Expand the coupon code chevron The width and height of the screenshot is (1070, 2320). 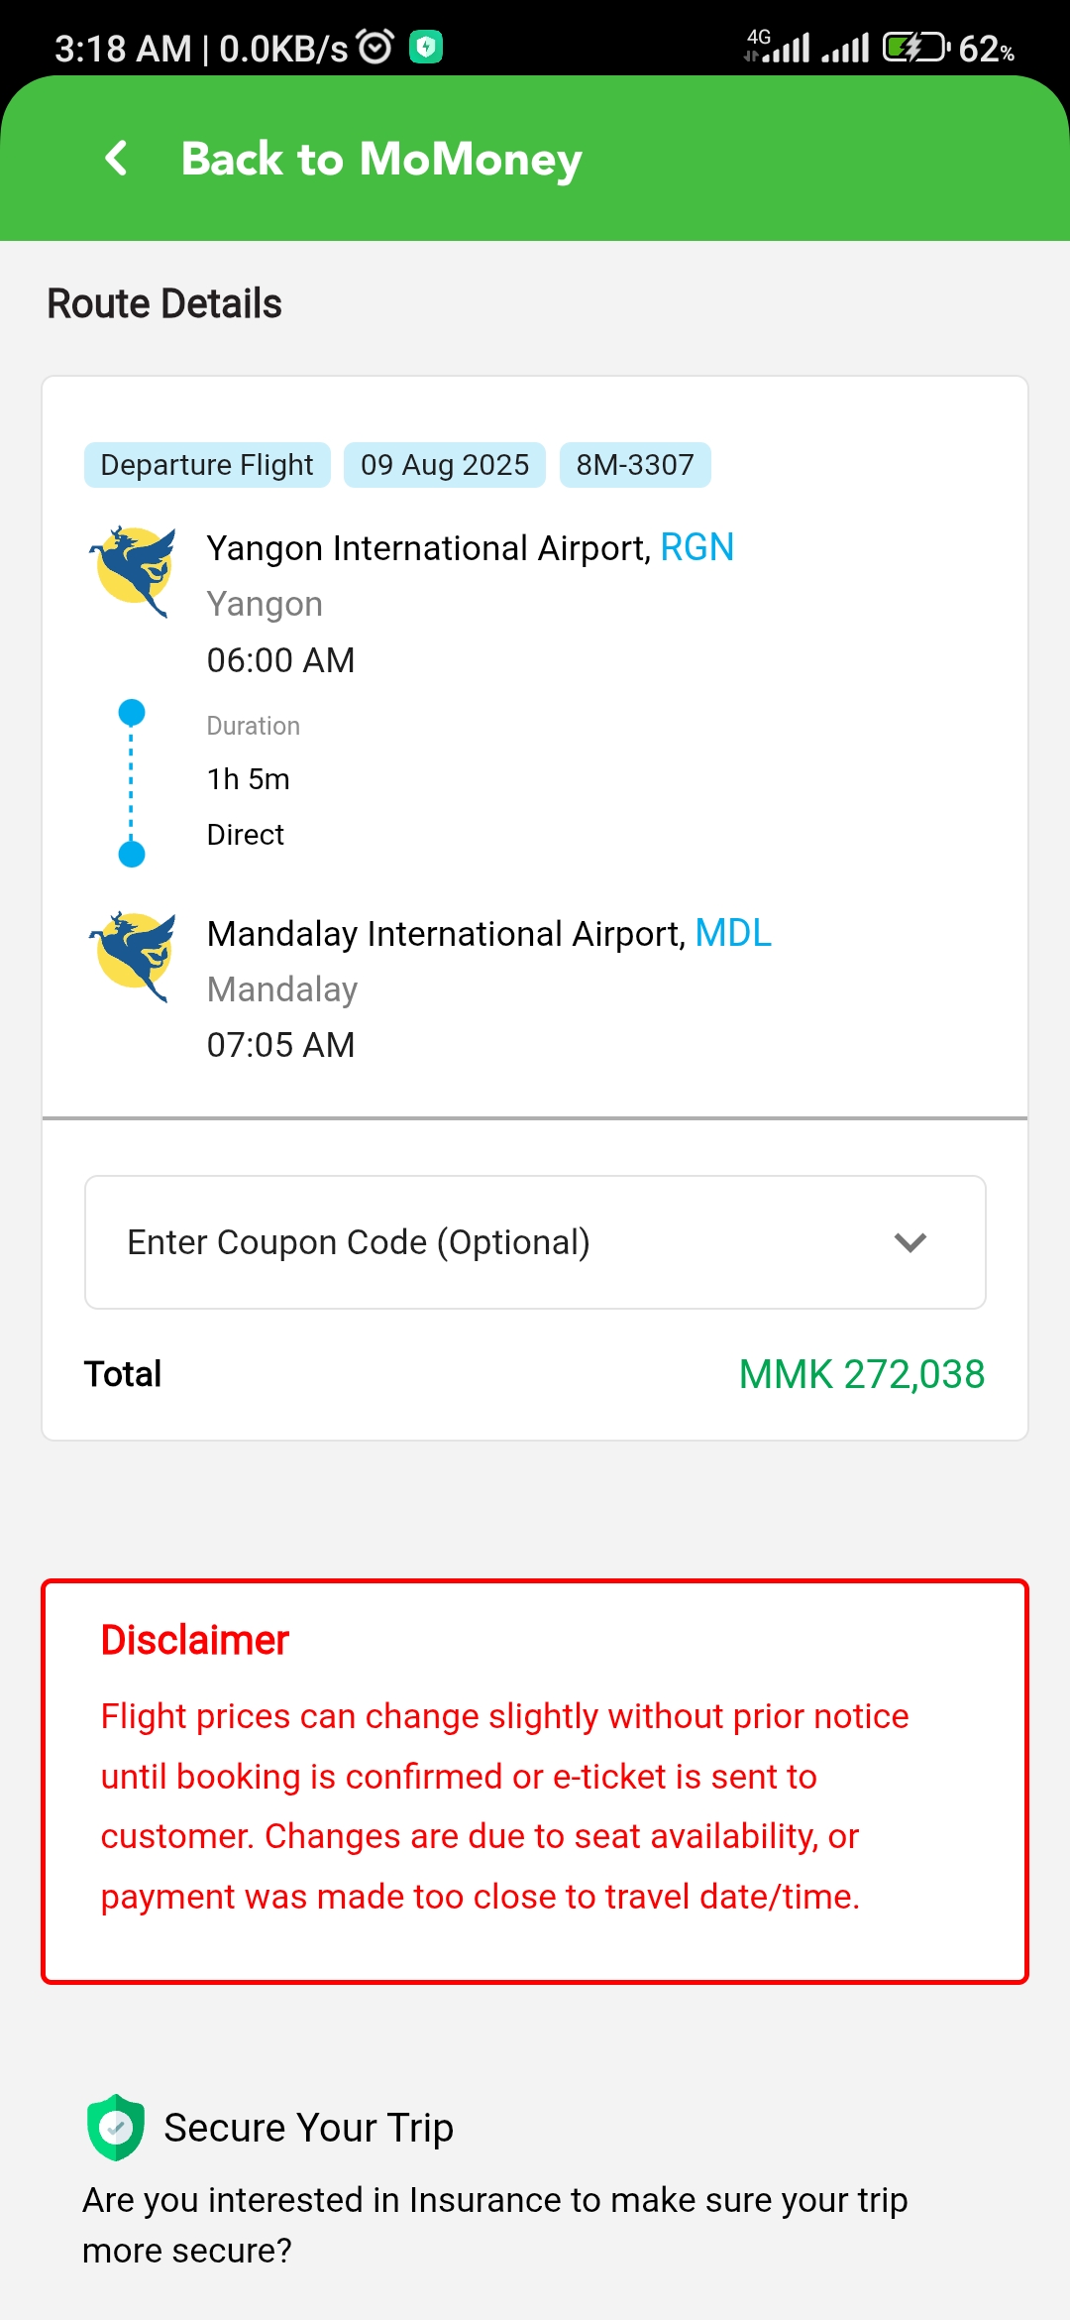point(909,1242)
